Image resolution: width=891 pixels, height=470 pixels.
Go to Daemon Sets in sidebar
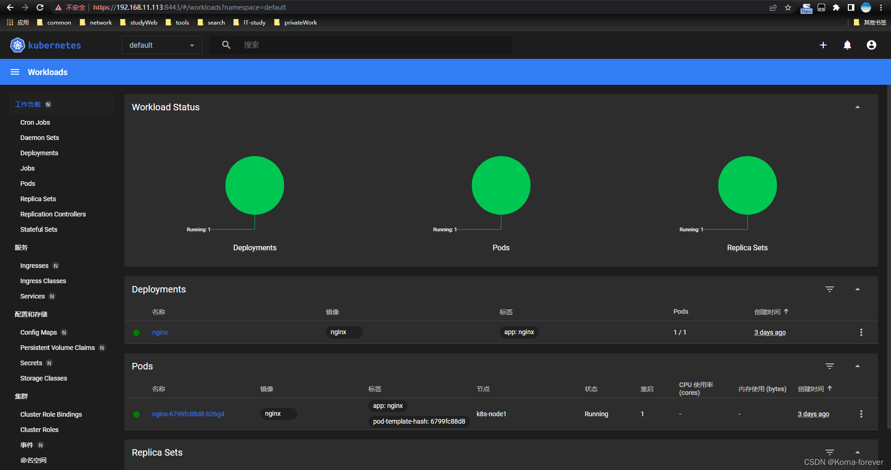(39, 138)
